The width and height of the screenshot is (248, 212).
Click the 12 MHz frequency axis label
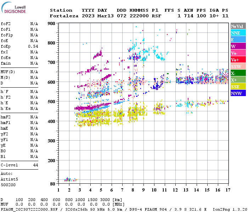[x=175, y=190]
